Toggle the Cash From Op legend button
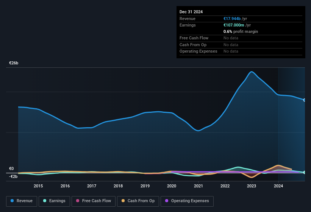Image resolution: width=311 pixels, height=212 pixels. click(x=138, y=201)
